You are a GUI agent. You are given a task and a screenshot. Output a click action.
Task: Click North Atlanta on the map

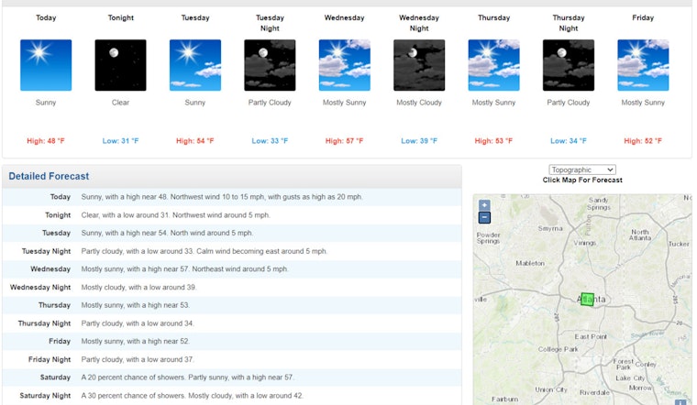point(639,235)
